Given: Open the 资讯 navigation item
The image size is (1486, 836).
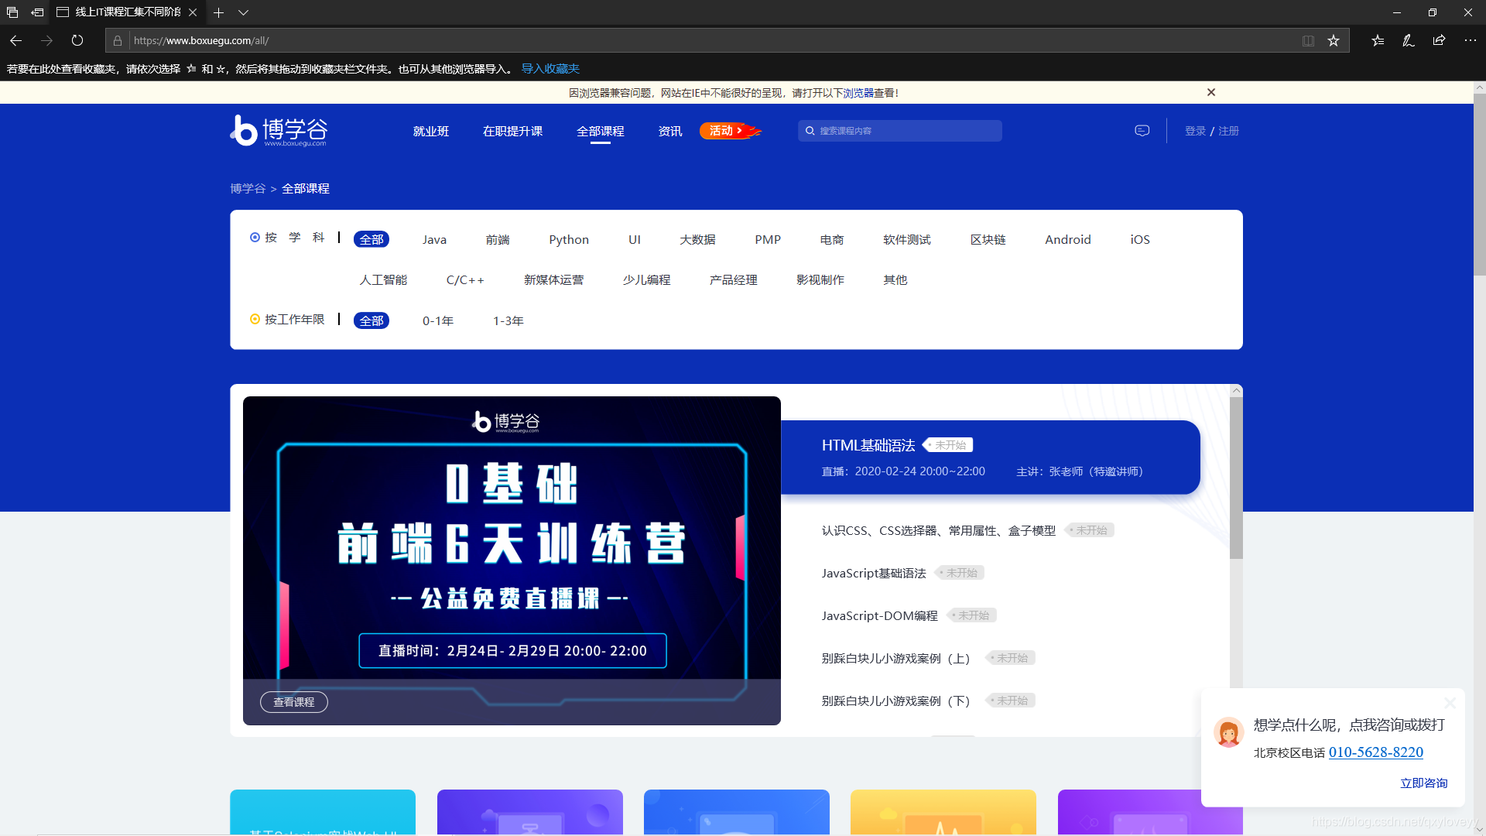Looking at the screenshot, I should (x=669, y=131).
